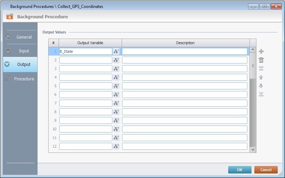Open variable picker for row 5

coord(116,86)
